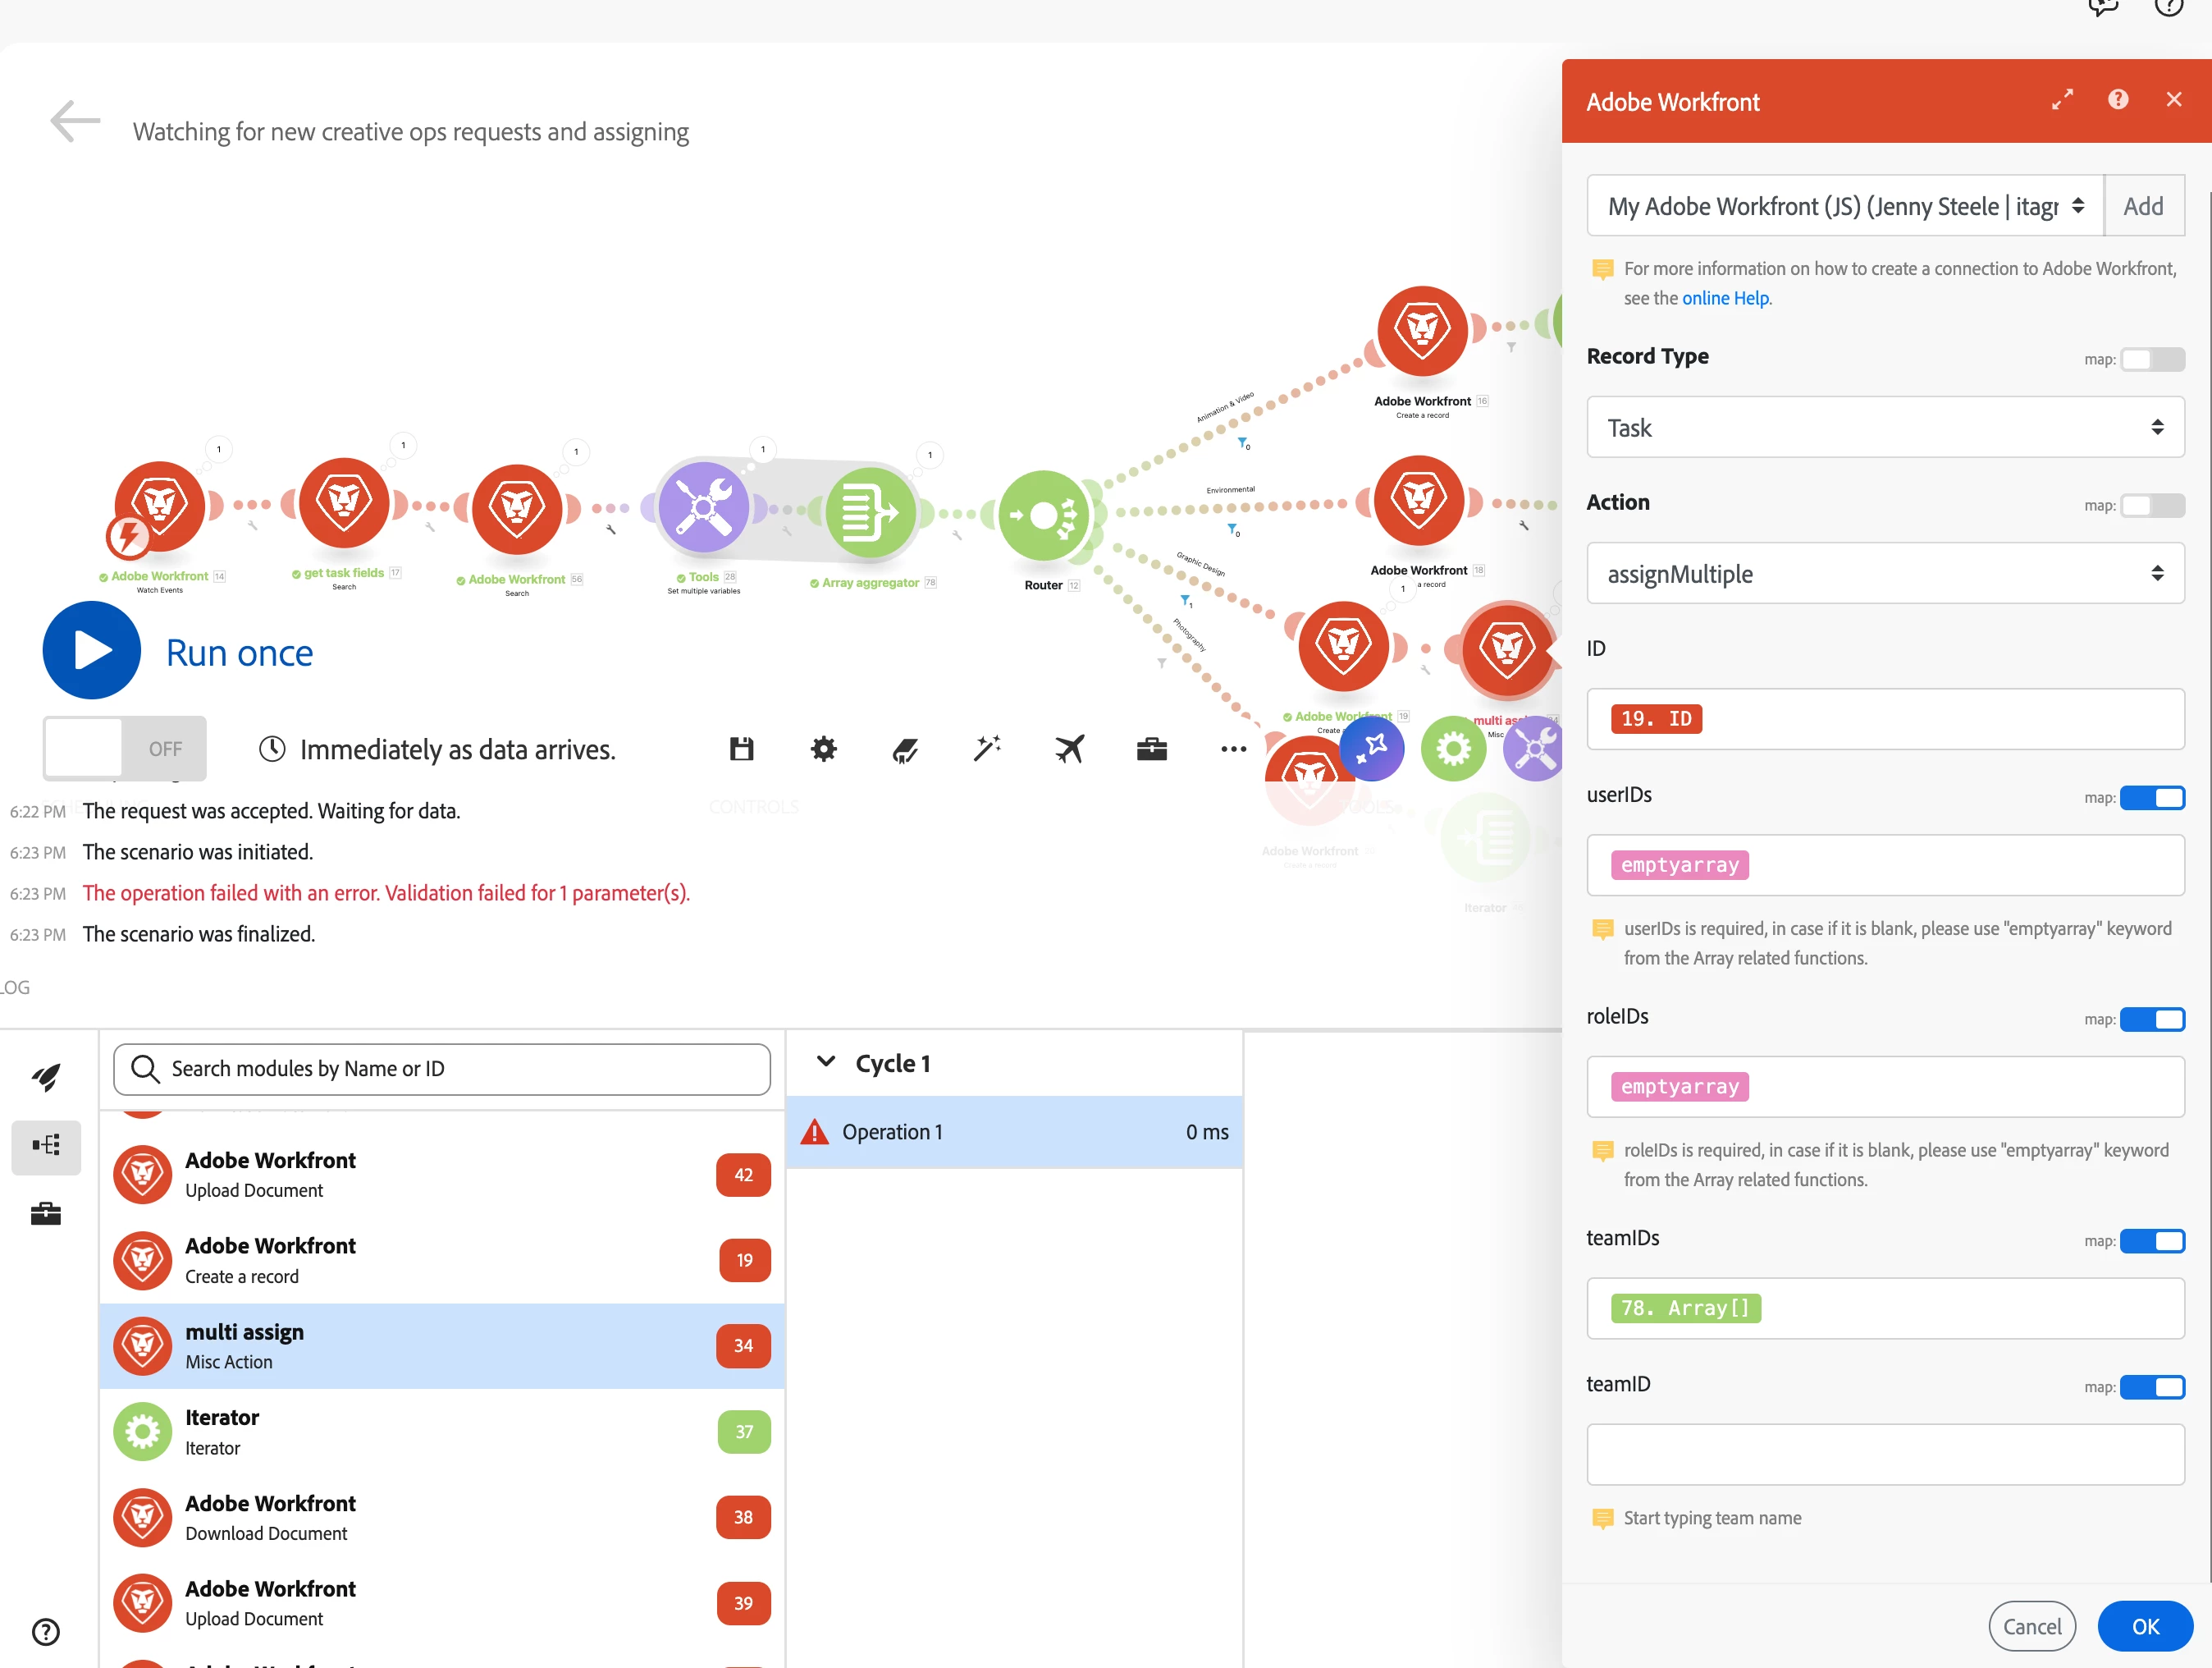Click the save scenario floppy disk icon
The height and width of the screenshot is (1668, 2212).
pyautogui.click(x=741, y=749)
